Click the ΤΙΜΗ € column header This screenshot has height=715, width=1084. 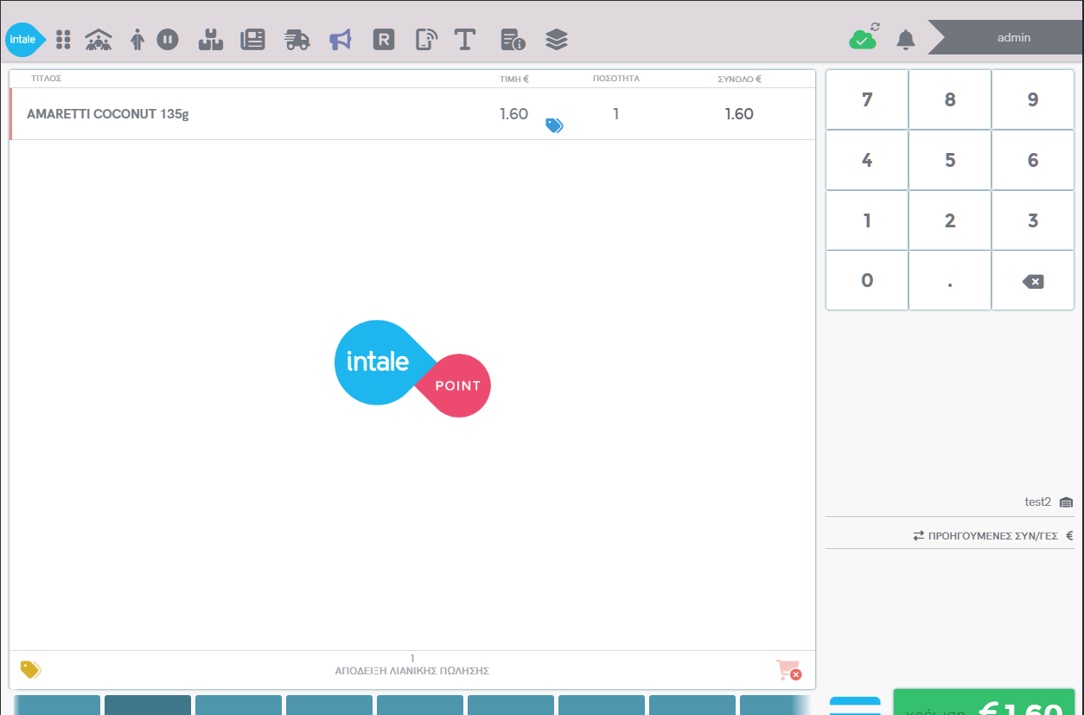click(514, 79)
